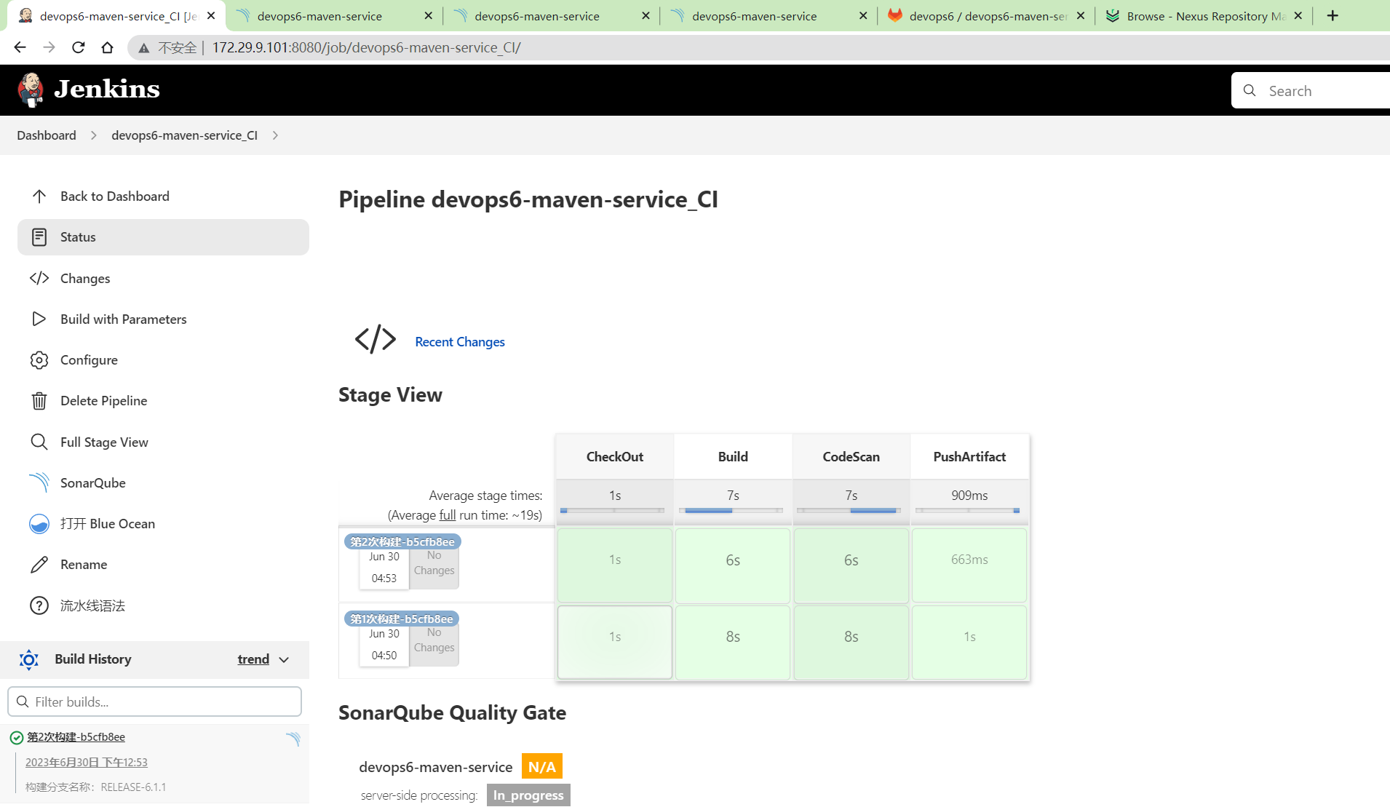Click the browser address bar URL
Viewport: 1390px width, 807px height.
pos(366,48)
